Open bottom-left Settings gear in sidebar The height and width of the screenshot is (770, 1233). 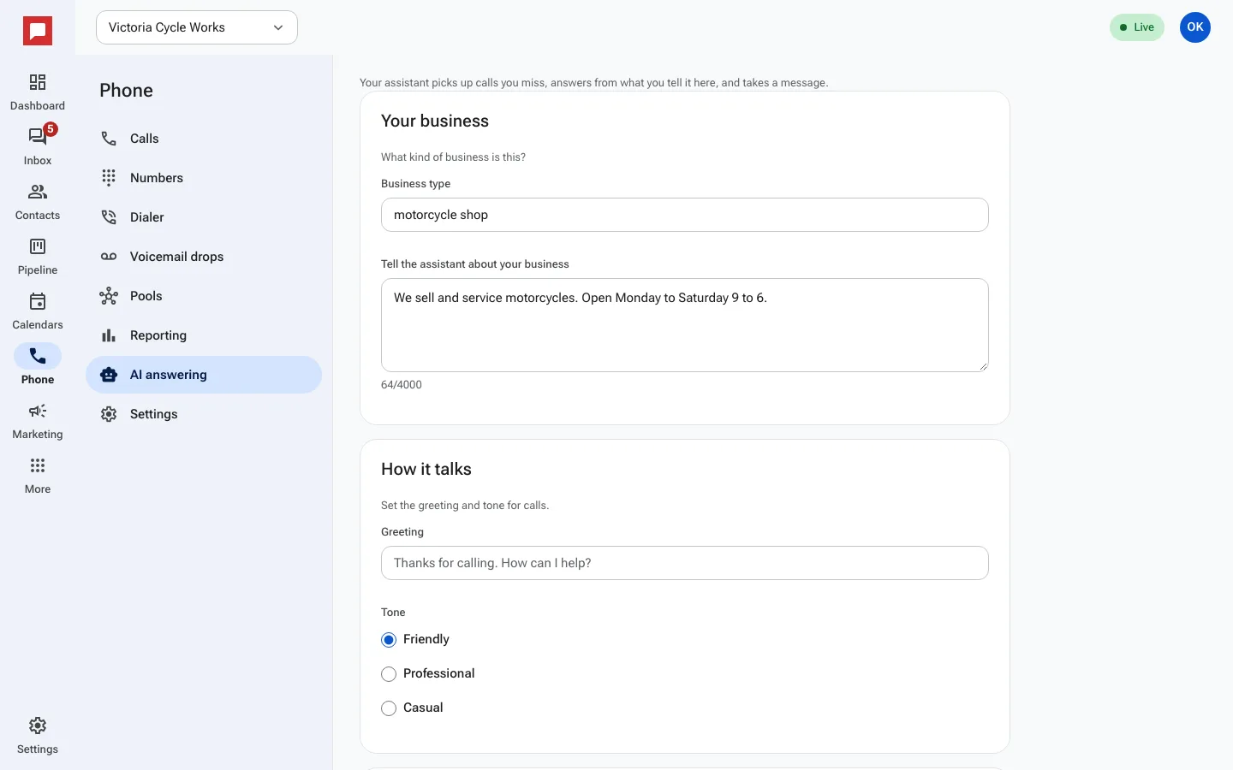tap(38, 735)
